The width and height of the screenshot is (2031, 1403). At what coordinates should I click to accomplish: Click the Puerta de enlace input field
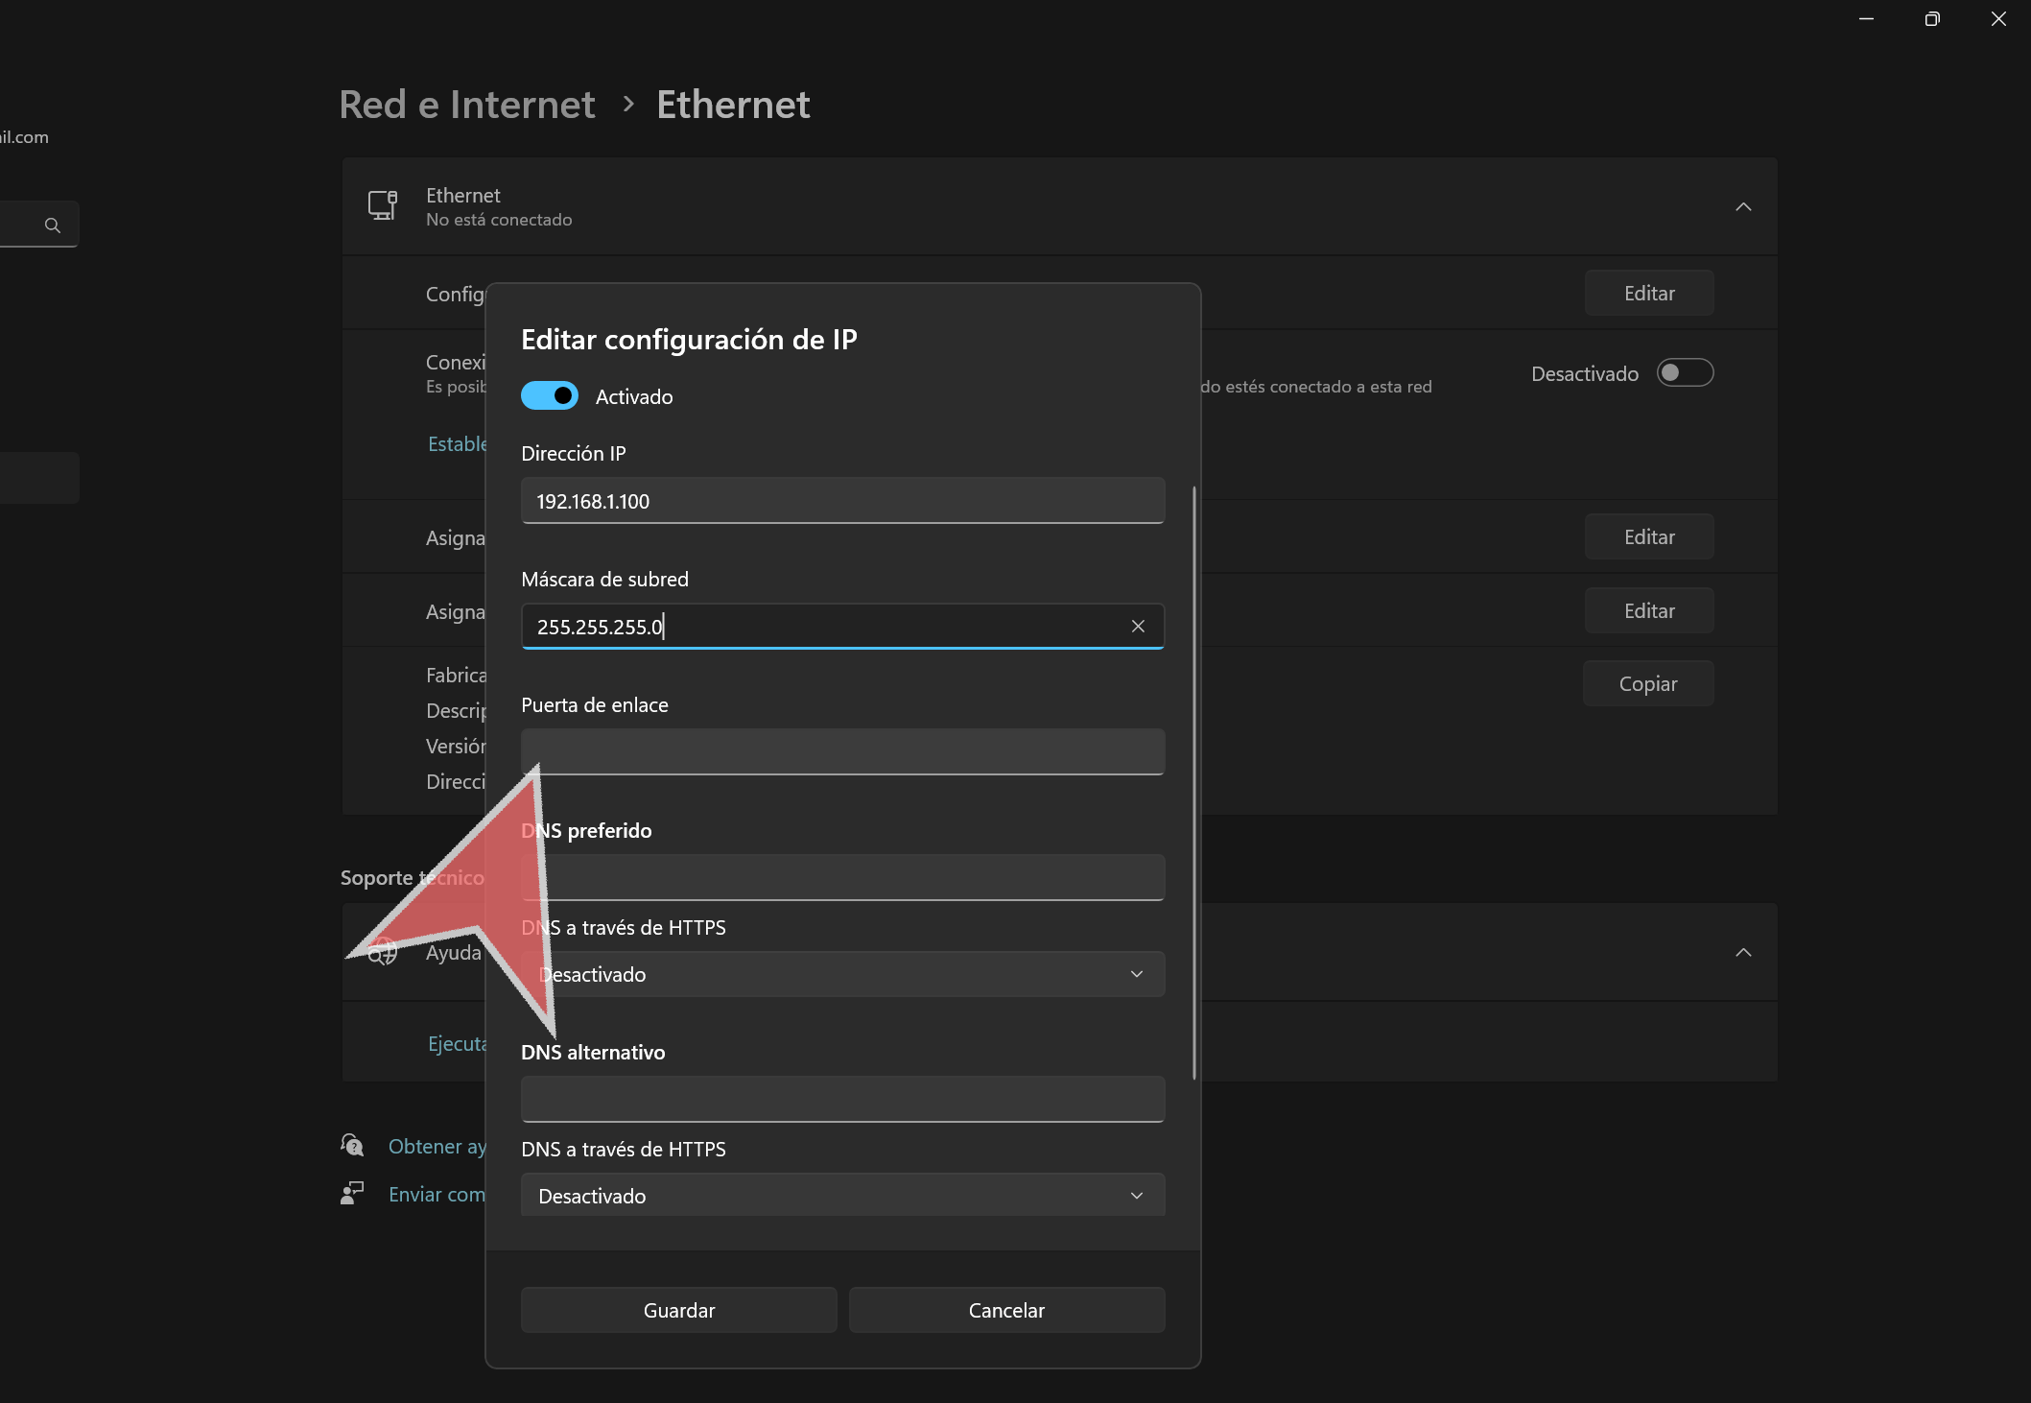(842, 751)
